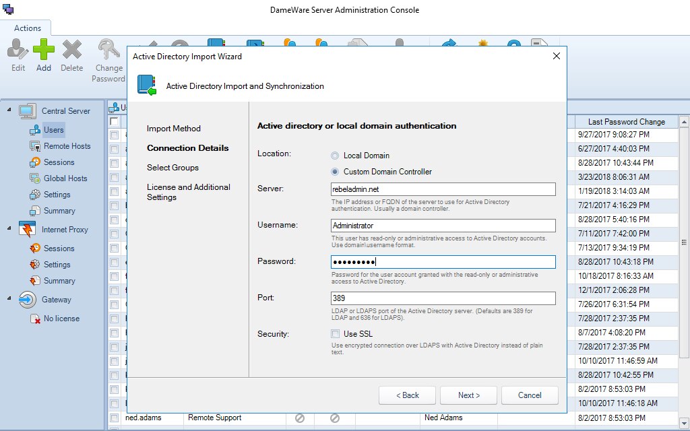This screenshot has width=690, height=431.
Task: Select the Local Domain option
Action: pyautogui.click(x=335, y=156)
